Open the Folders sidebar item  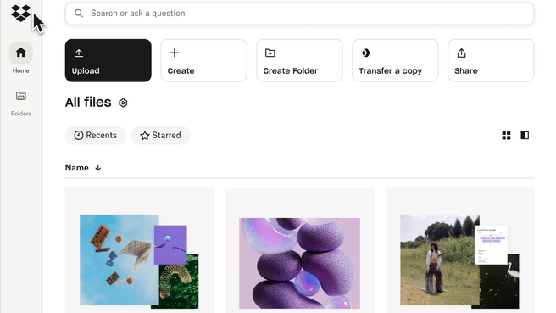[x=21, y=103]
